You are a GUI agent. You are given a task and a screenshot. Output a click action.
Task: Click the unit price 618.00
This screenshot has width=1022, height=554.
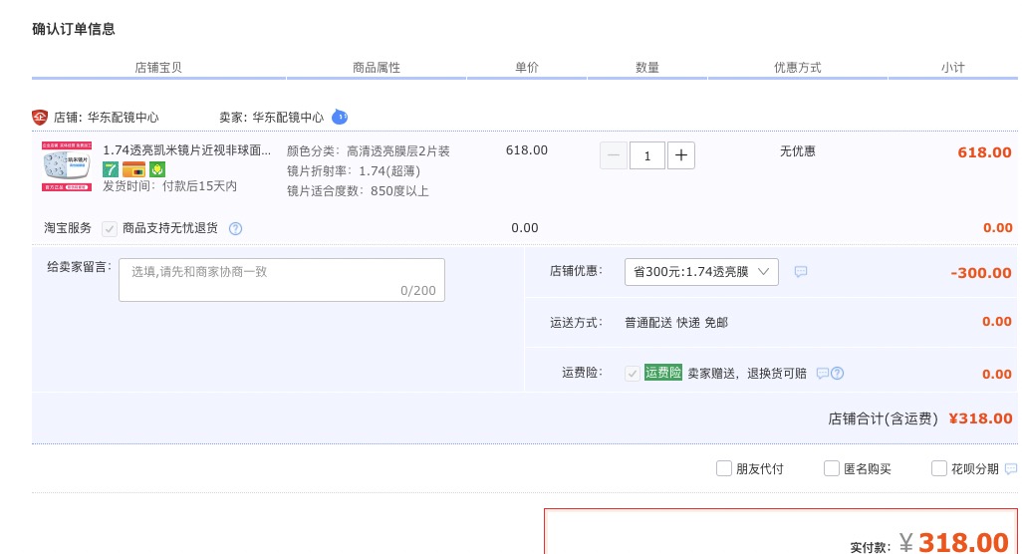pos(527,150)
